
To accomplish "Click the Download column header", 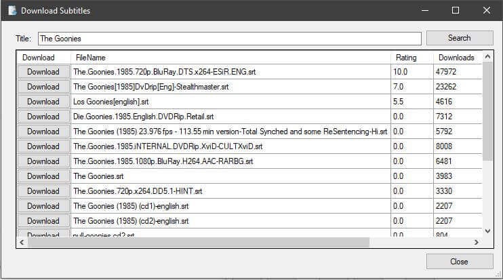I will pyautogui.click(x=43, y=58).
